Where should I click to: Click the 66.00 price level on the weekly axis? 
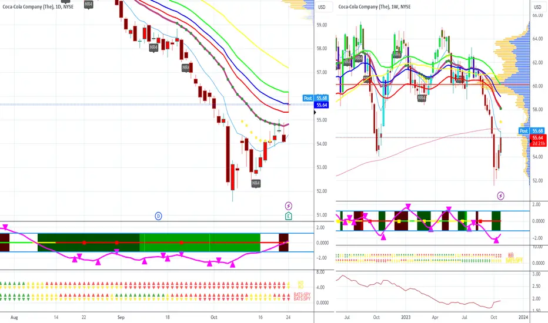(x=537, y=15)
